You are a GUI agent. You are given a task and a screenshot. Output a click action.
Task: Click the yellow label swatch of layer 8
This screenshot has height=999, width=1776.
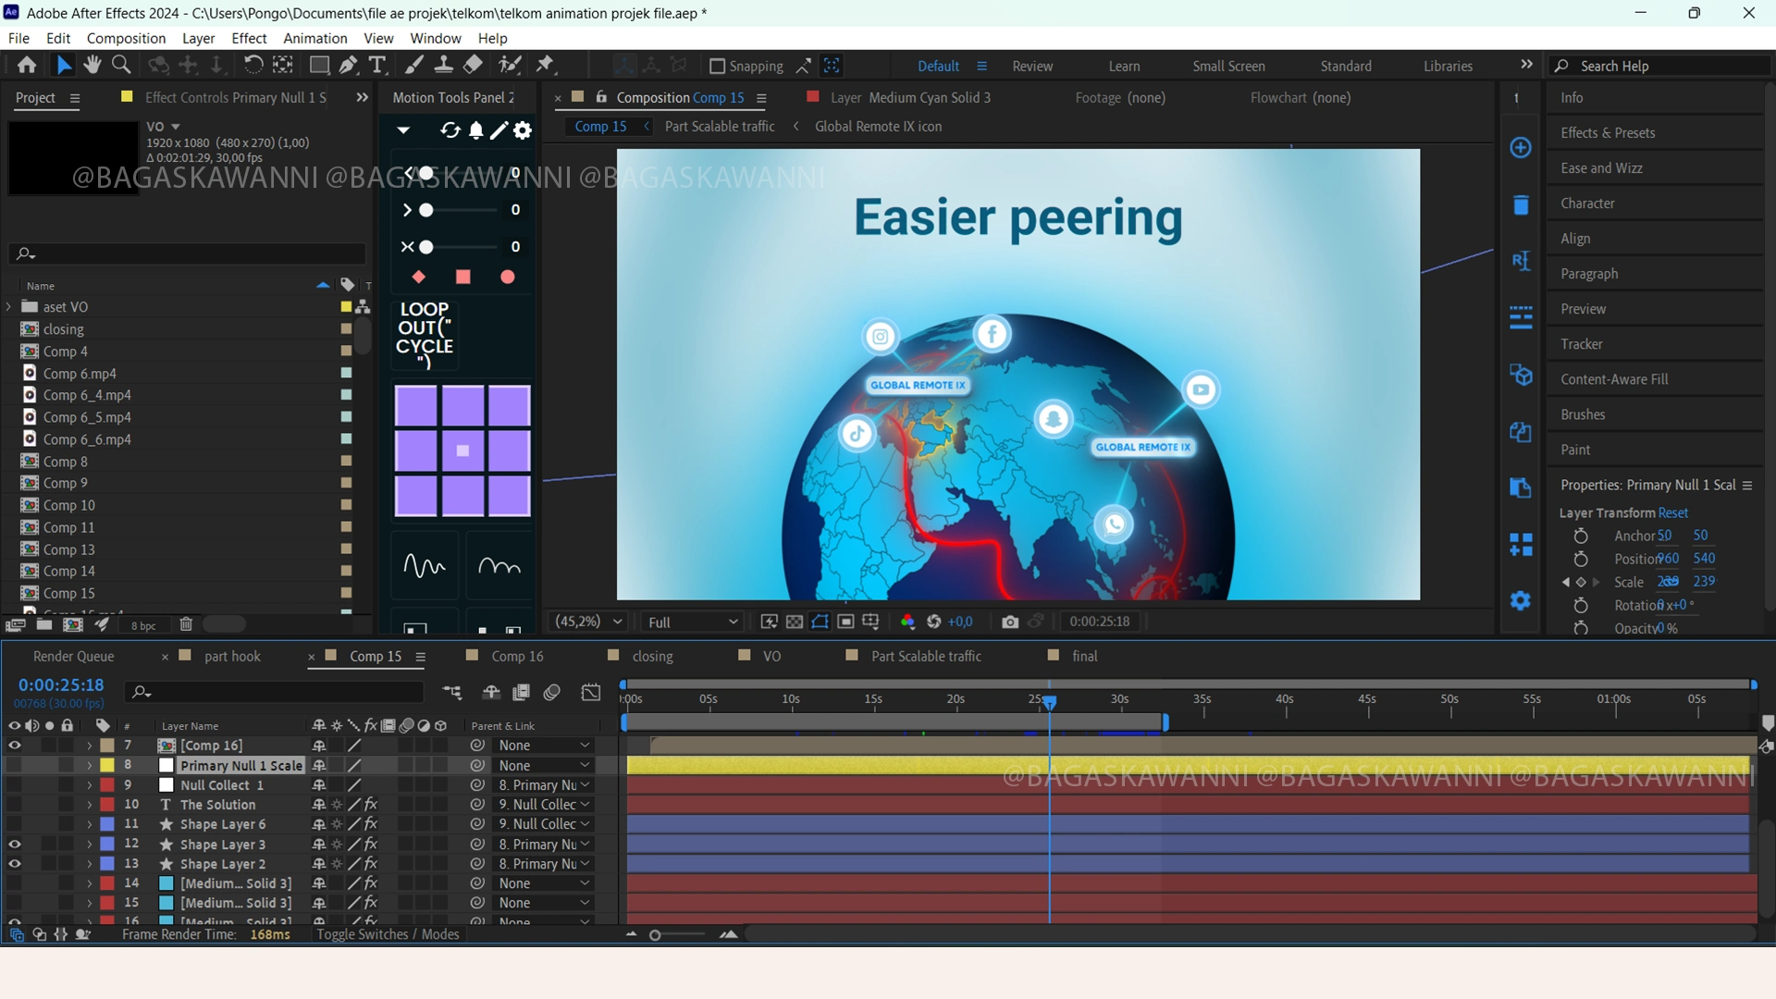(x=107, y=766)
